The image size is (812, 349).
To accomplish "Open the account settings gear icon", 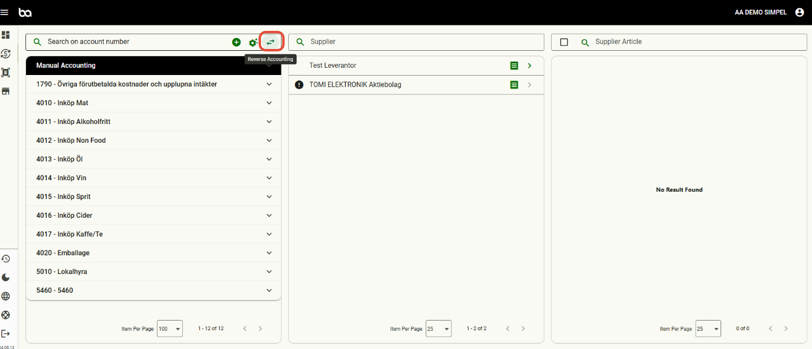I will [x=253, y=42].
